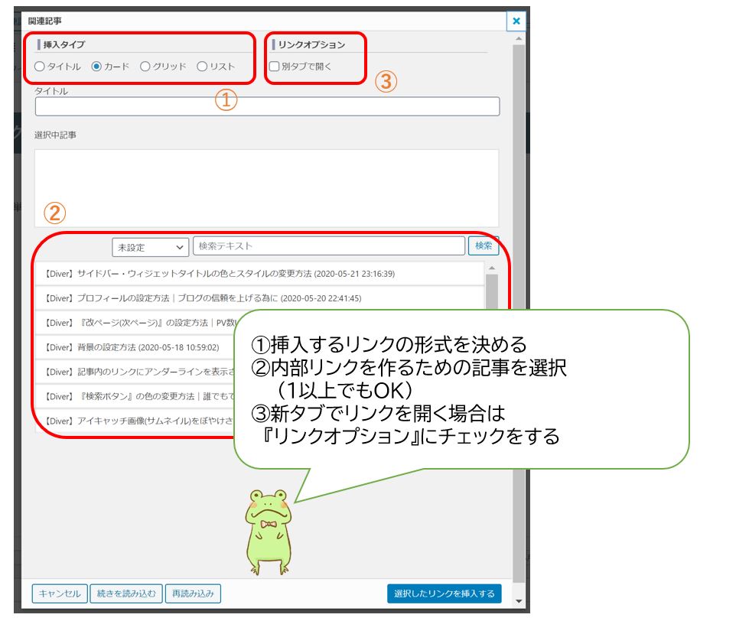Screen dimensions: 736x621
Task: Insert links with 選択したリンクを挿入する
Action: (x=445, y=593)
